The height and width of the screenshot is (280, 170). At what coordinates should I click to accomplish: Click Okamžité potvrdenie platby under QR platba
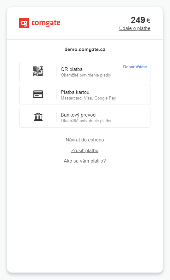point(86,75)
